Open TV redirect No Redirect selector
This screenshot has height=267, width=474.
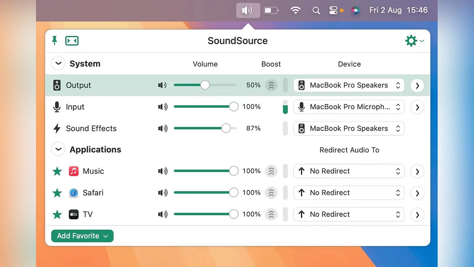click(x=349, y=214)
